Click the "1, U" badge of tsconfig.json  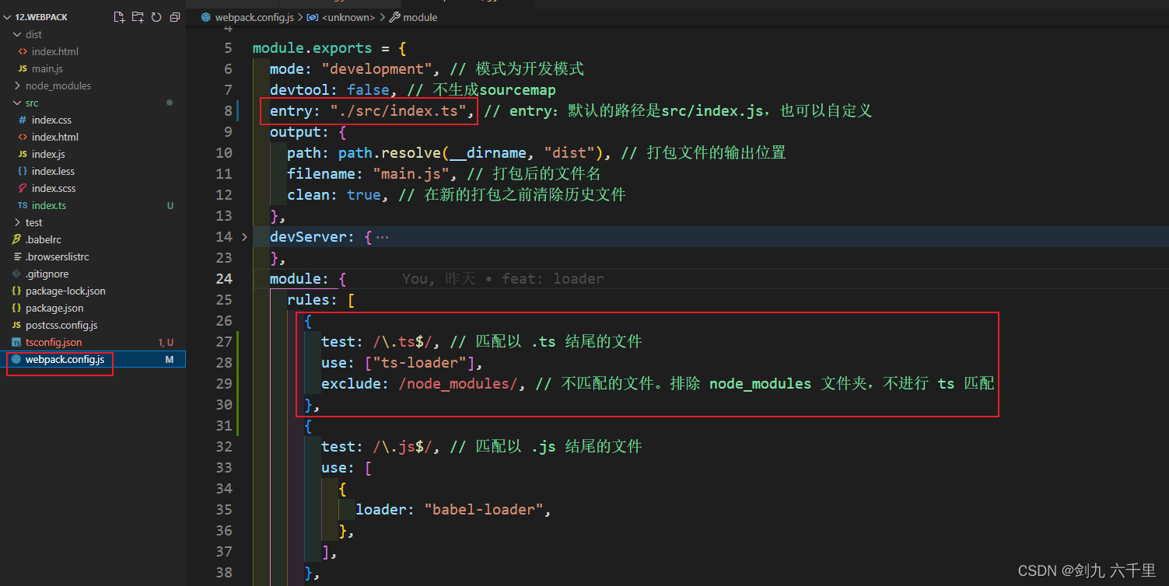point(166,342)
